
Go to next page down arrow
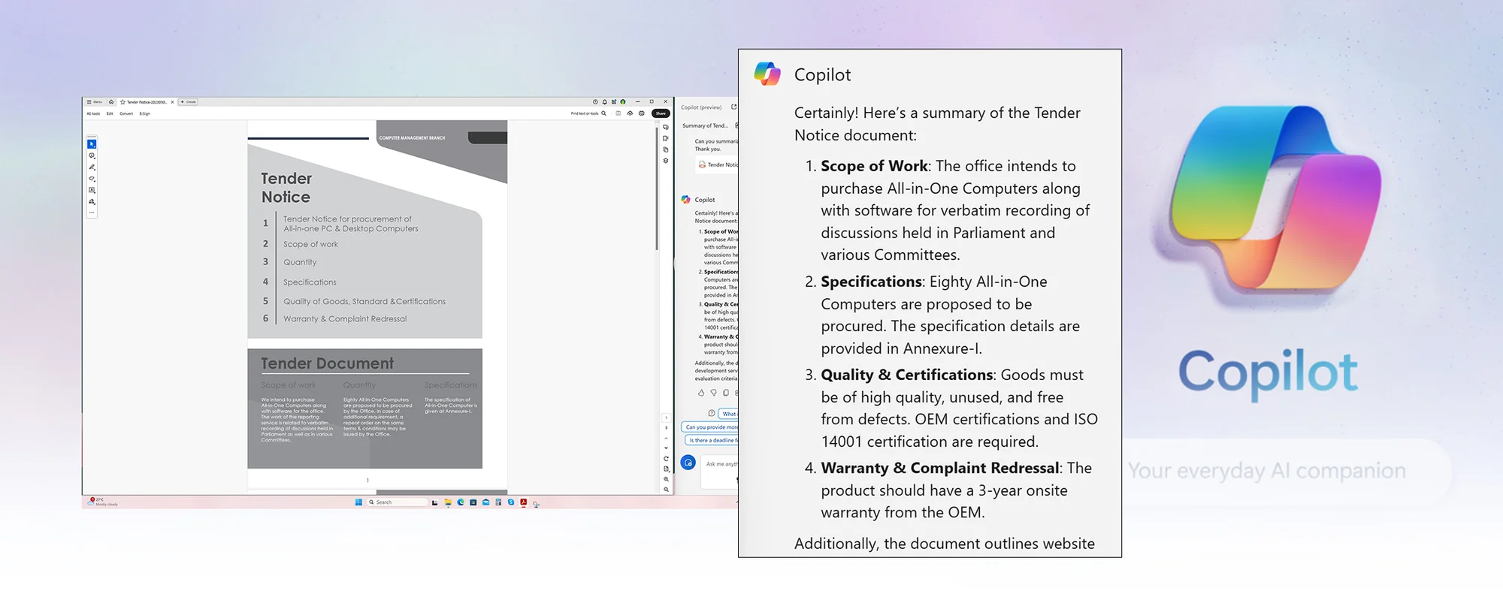click(666, 448)
